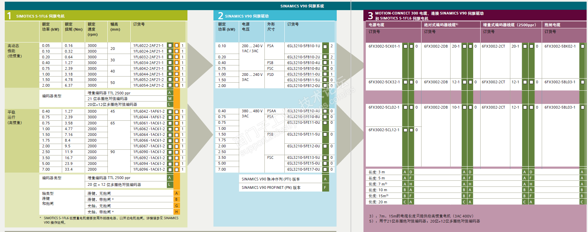Select motor order number "1FL6052-2AF21-2"

148,80
